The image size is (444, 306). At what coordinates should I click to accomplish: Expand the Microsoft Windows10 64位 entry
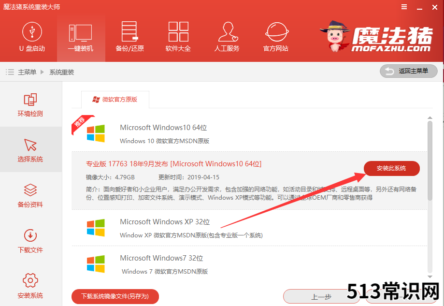[249, 134]
